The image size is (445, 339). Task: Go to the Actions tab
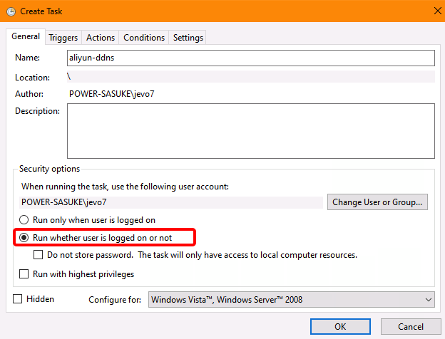tap(100, 38)
